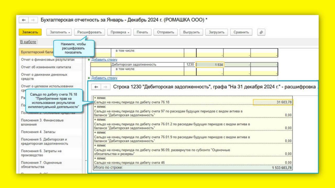Screen dimensions: 335x188
Task: Open the 'В работе' status selector
Action: coord(28,42)
